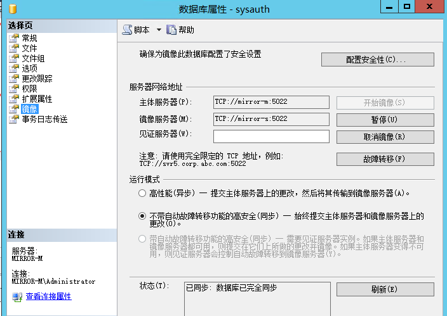447x316 pixels.
Task: Click the 主体服务器 address field
Action: pos(271,102)
